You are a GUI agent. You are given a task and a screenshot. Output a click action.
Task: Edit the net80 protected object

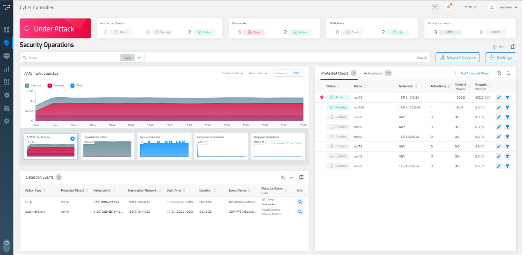499,117
